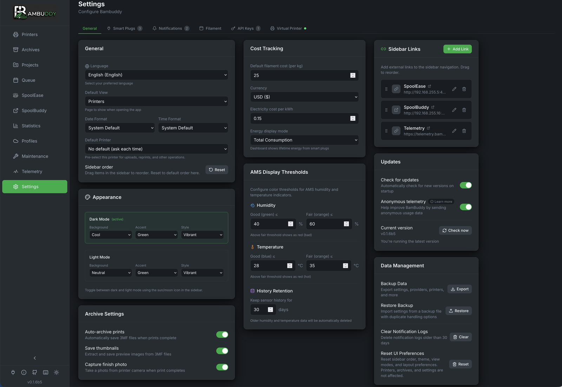Click the info icon in sidebar footer
This screenshot has height=387, width=562.
click(24, 372)
